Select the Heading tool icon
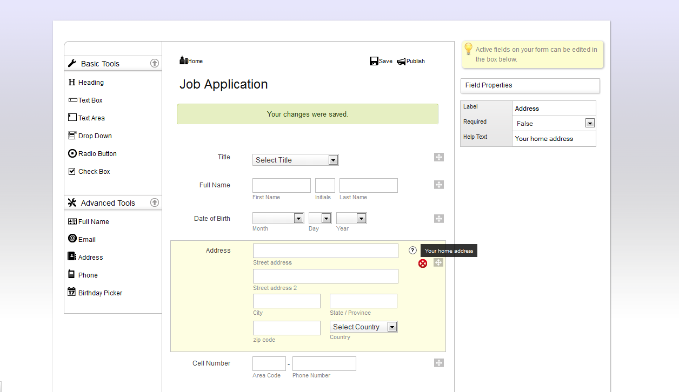 pyautogui.click(x=72, y=82)
